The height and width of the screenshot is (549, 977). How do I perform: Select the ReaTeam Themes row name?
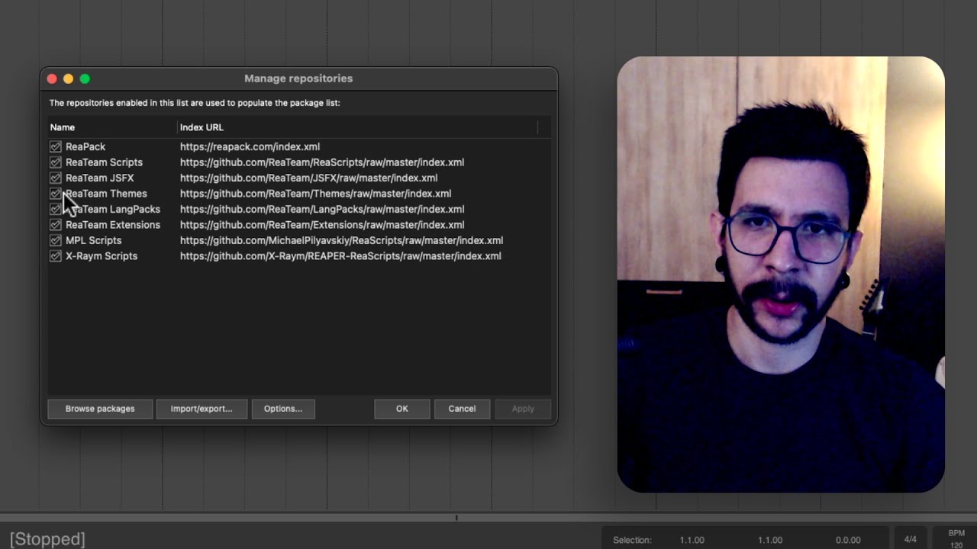pos(106,194)
